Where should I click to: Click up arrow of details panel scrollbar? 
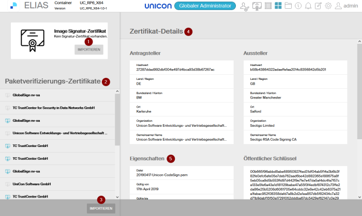359,41
